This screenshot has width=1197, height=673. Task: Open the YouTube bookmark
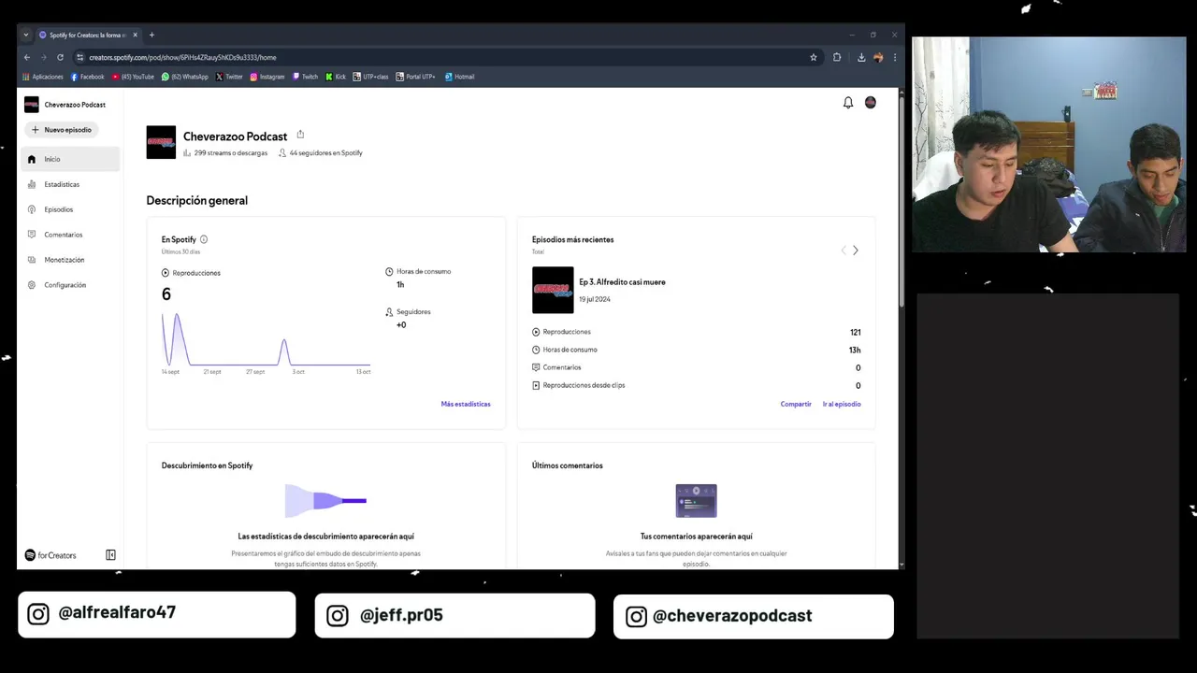coord(133,77)
